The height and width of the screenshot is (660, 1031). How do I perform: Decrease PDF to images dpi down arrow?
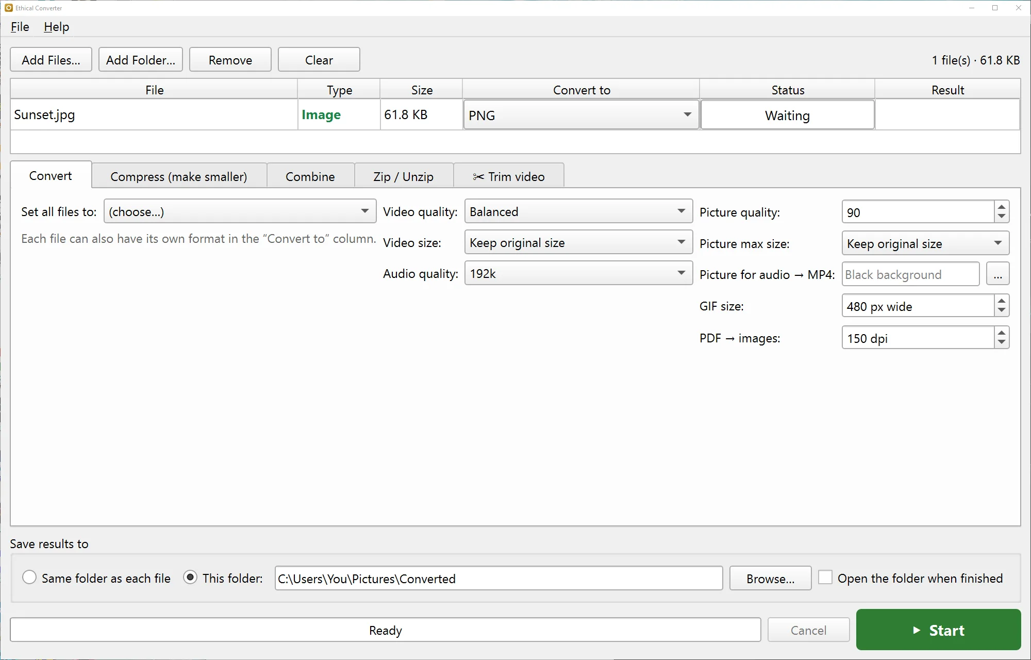tap(1001, 343)
